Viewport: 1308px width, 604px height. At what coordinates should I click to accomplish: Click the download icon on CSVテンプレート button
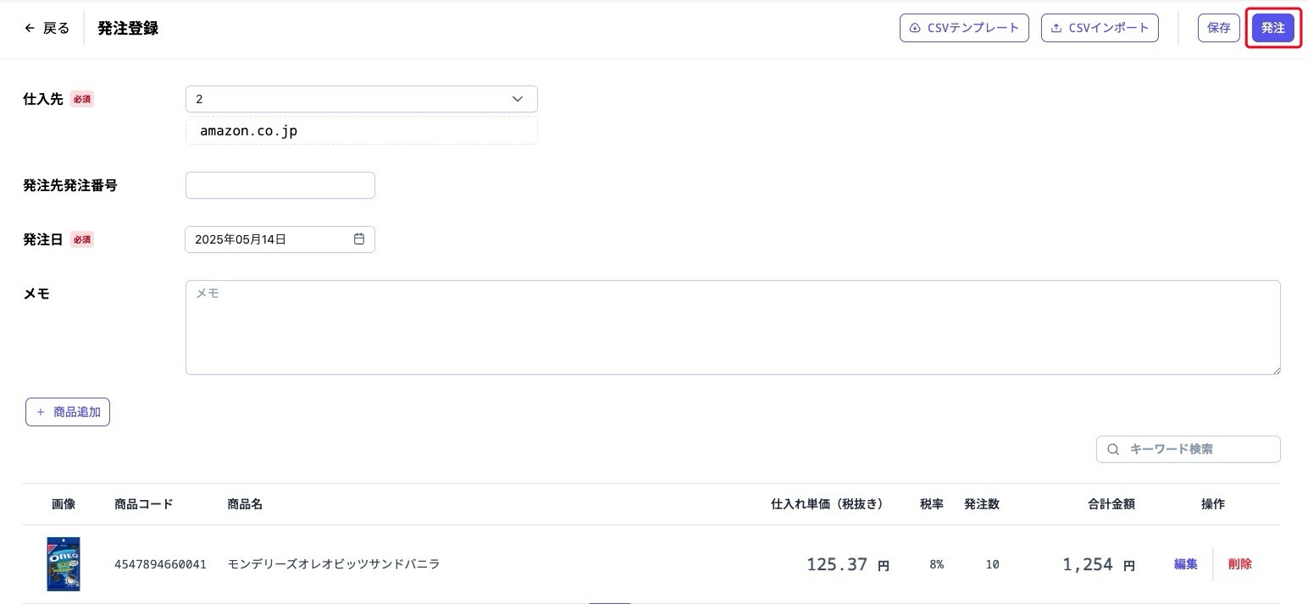[x=915, y=27]
